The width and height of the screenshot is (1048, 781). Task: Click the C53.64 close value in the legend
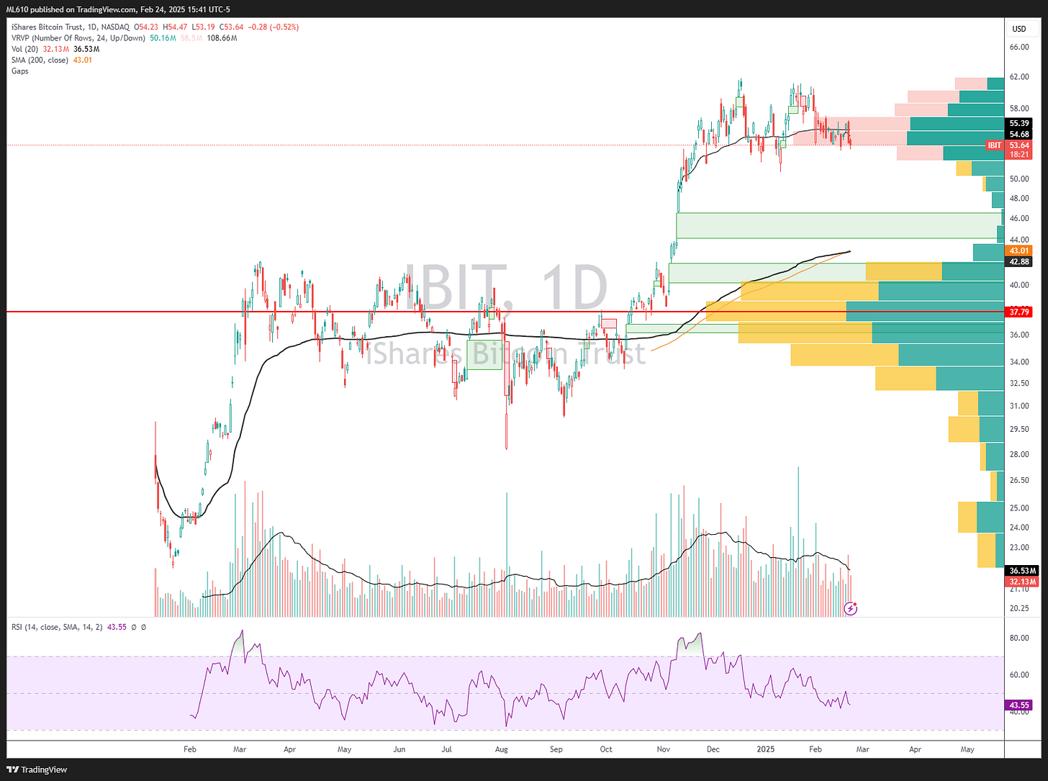tap(231, 27)
